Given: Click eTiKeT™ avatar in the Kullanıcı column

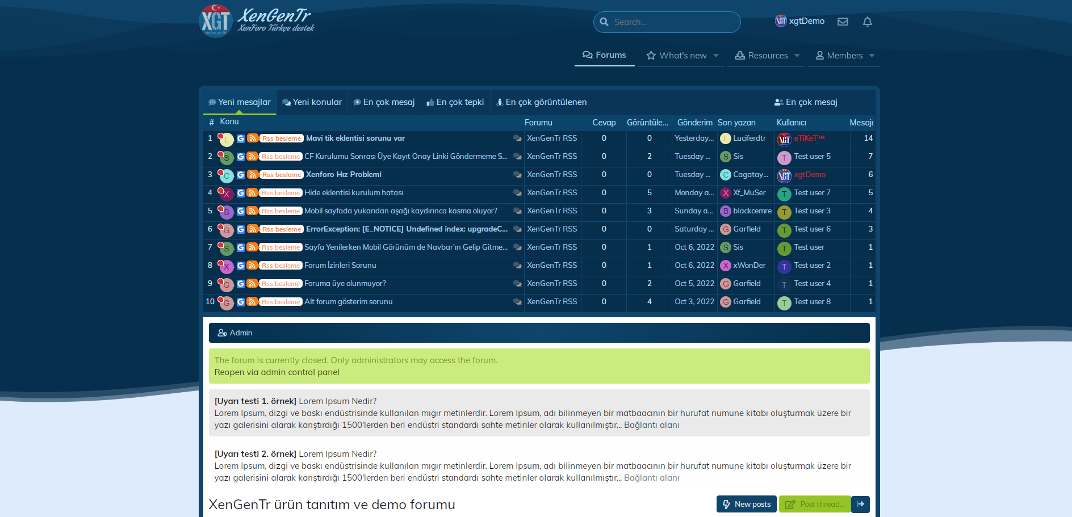Looking at the screenshot, I should (784, 139).
